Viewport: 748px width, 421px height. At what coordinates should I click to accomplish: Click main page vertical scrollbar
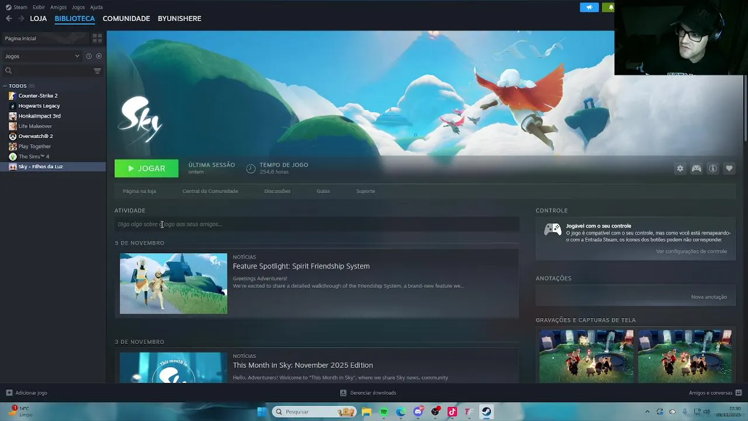[745, 108]
